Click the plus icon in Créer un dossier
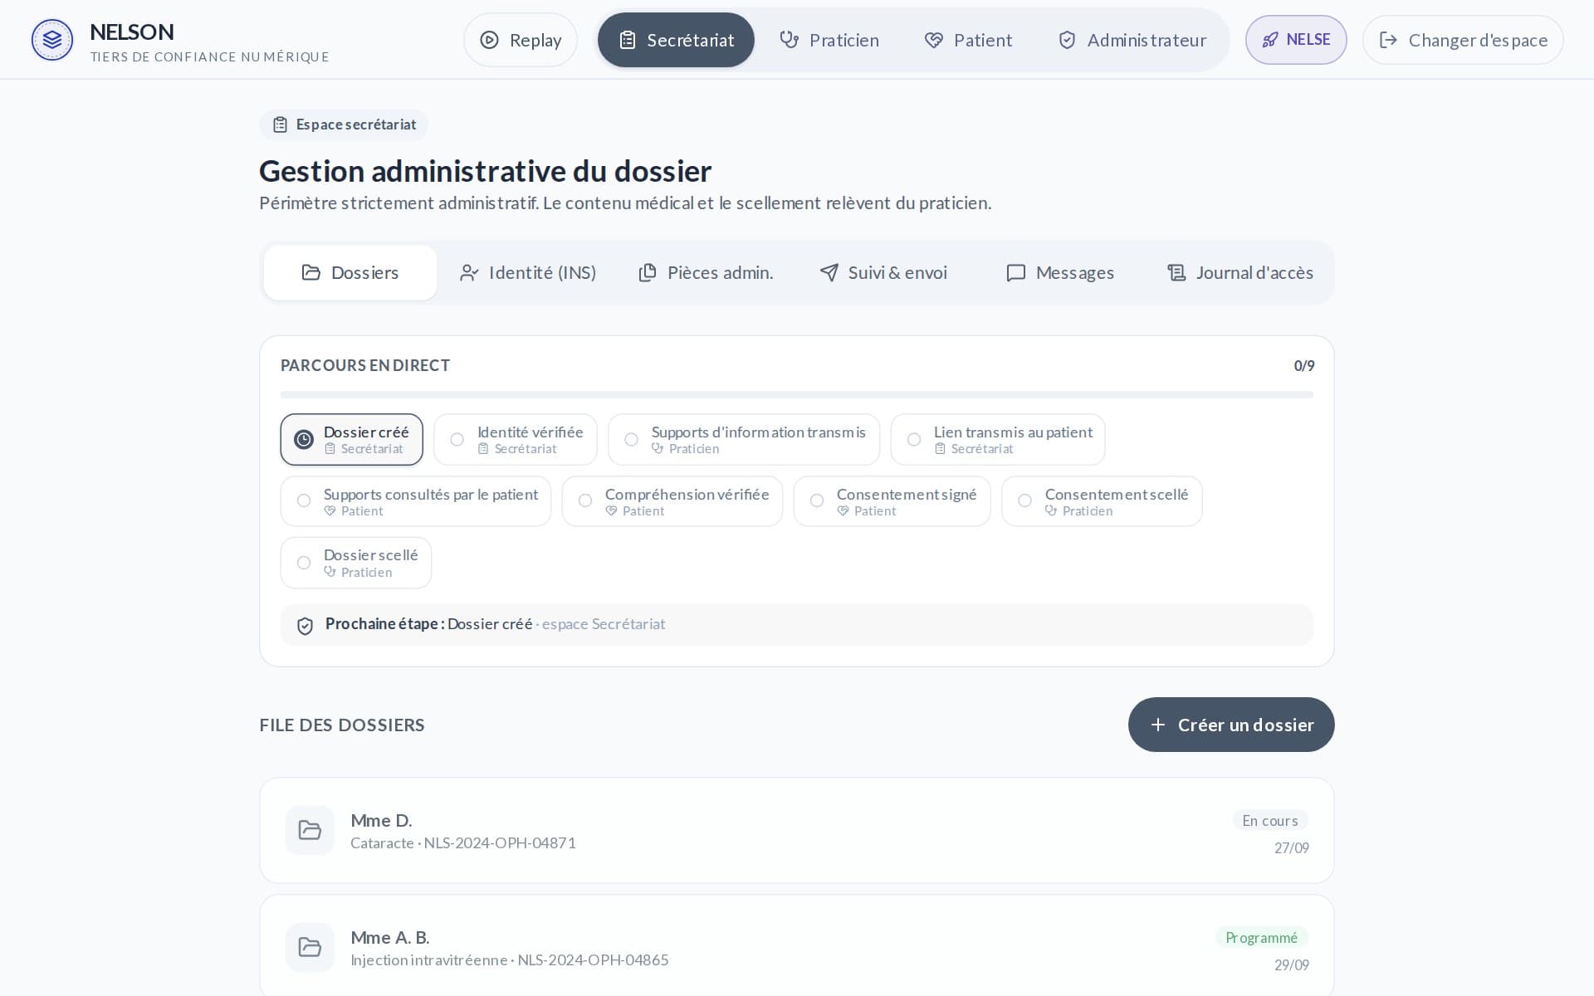1594x996 pixels. (x=1158, y=725)
